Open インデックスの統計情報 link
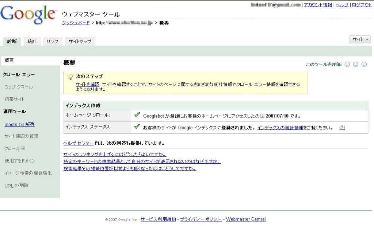The height and width of the screenshot is (226, 374). pyautogui.click(x=280, y=128)
